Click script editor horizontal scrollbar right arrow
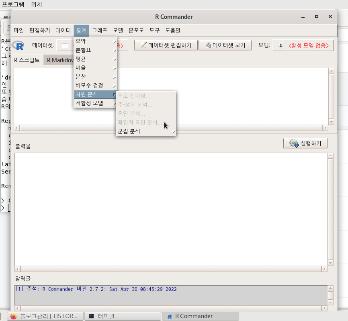This screenshot has height=321, width=348. tap(325, 128)
